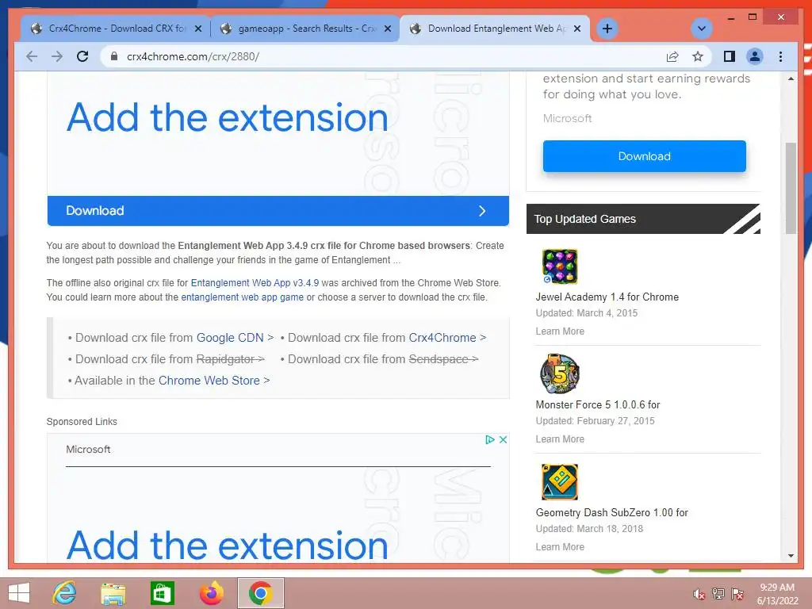Click the Microsoft ad Download button
The image size is (812, 609).
[644, 156]
